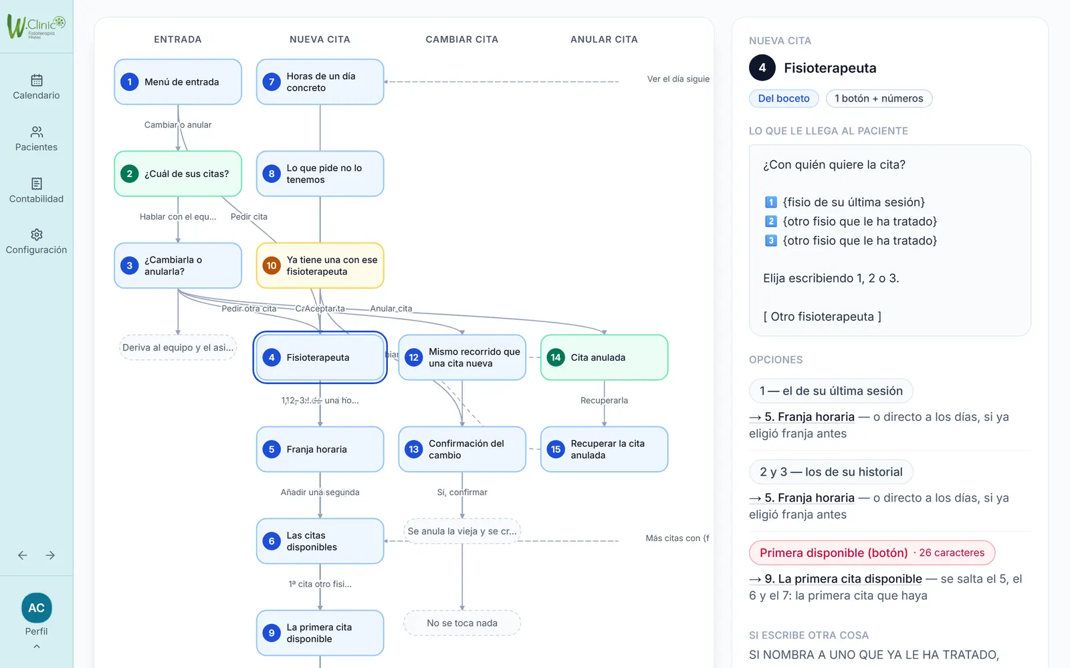The height and width of the screenshot is (668, 1070).
Task: Select node 13 Confirmación del cambio
Action: point(462,449)
